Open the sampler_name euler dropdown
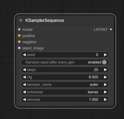The height and width of the screenshot is (119, 124). coord(65,85)
